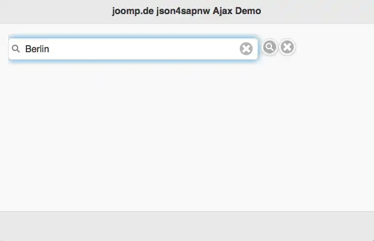Image resolution: width=374 pixels, height=241 pixels.
Task: Click the magnifier icon inside the search field
Action: point(16,49)
